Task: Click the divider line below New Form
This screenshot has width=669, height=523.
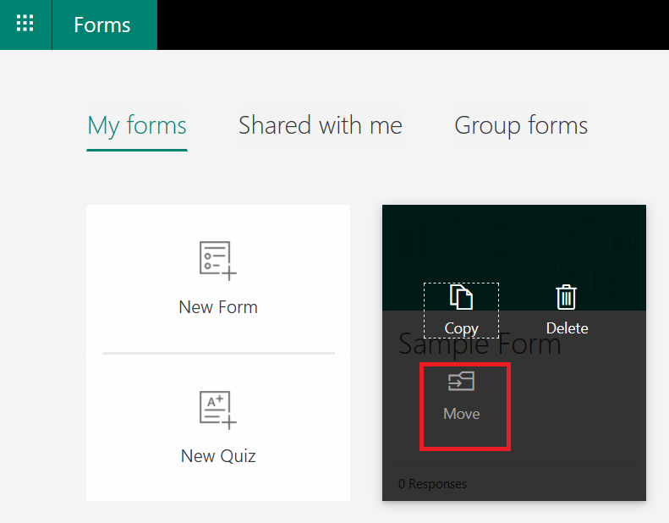Action: (x=218, y=353)
